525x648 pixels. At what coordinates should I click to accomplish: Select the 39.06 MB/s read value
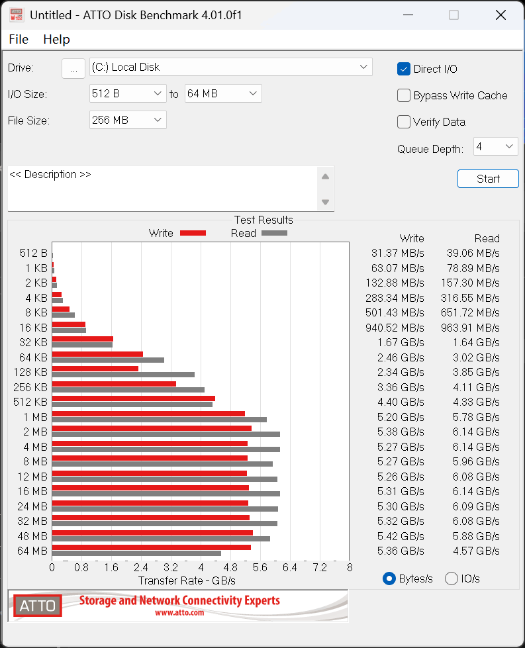click(473, 253)
